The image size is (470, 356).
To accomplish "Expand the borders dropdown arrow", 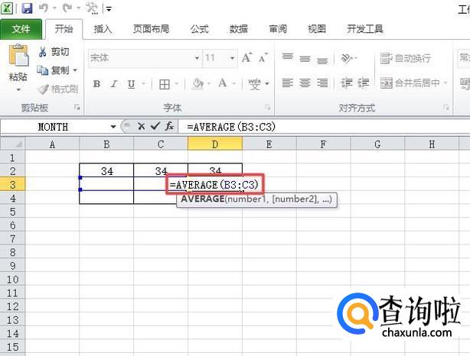I will click(x=177, y=84).
